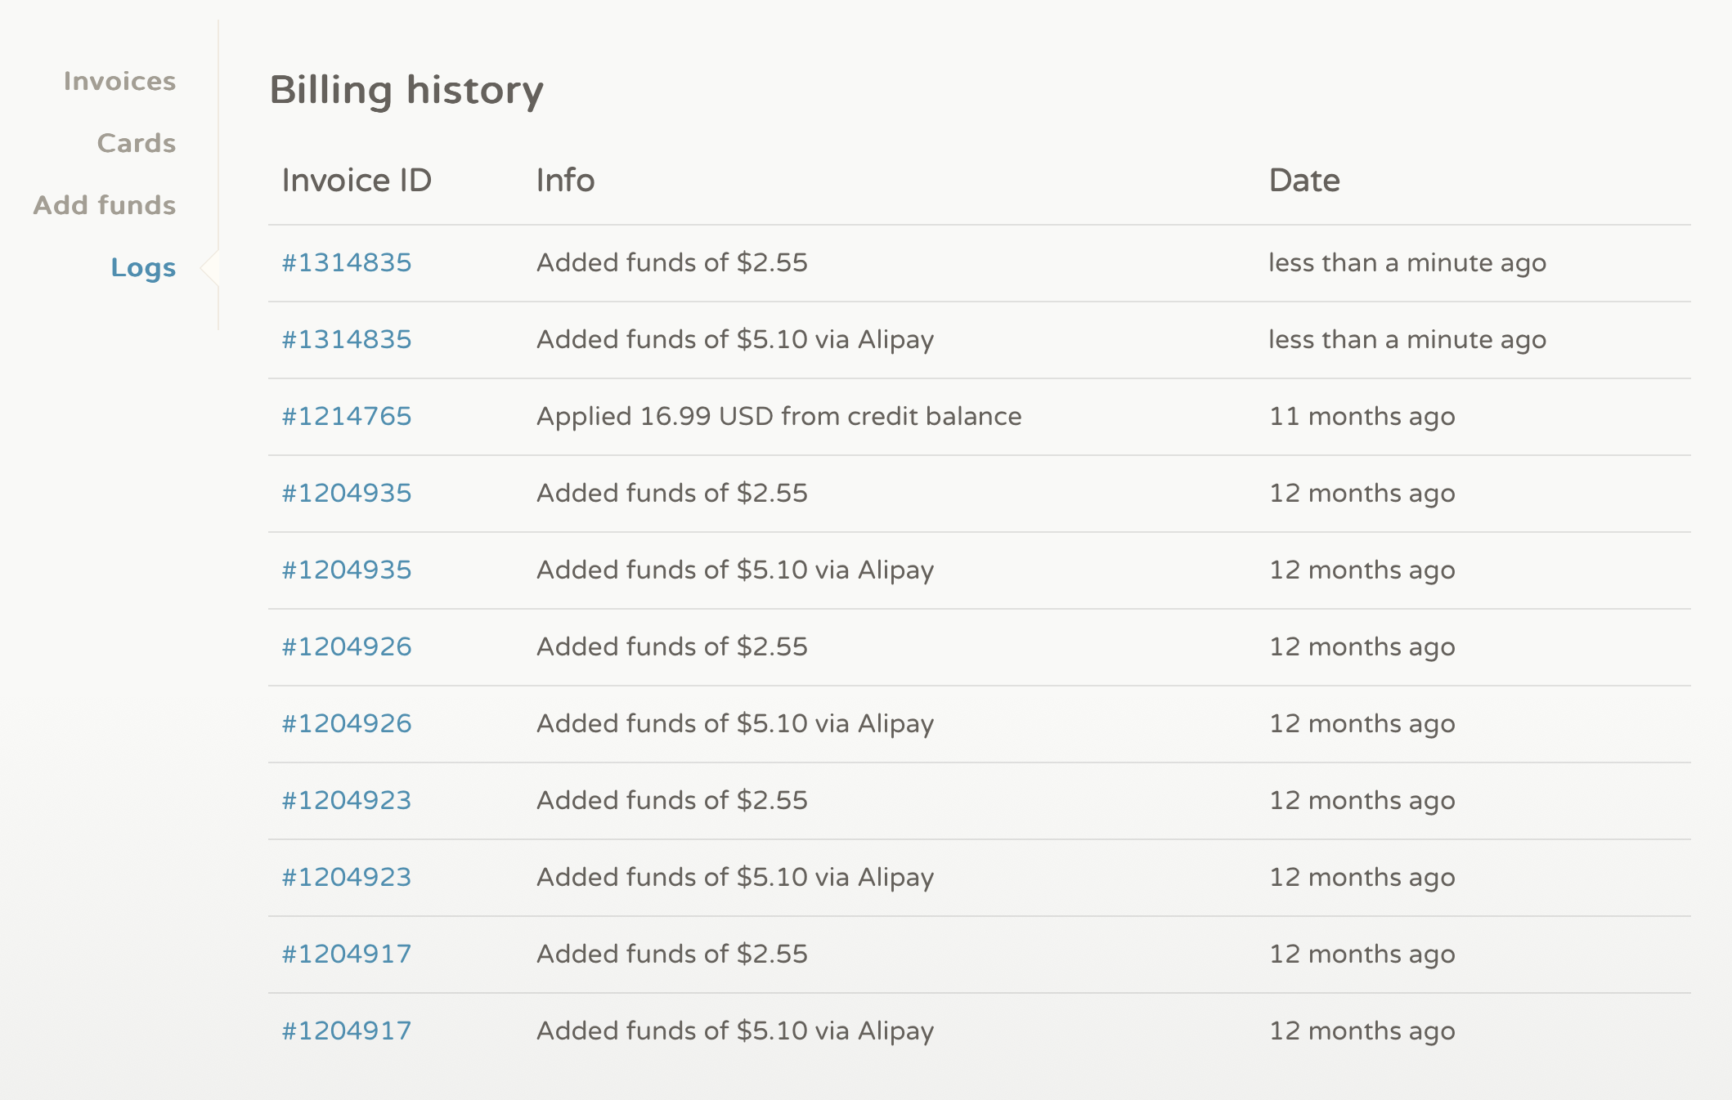The height and width of the screenshot is (1100, 1732).
Task: Open invoice #1204926 in the $5.10 Alipay row
Action: [x=347, y=723]
